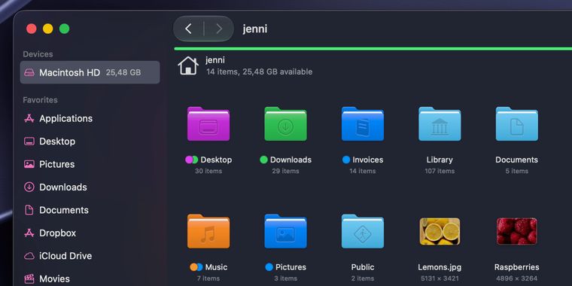Open Applications in the Favorites sidebar
This screenshot has width=572, height=286.
point(66,119)
